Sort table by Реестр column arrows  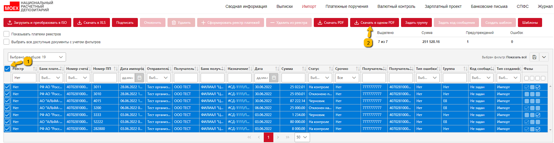pos(35,69)
